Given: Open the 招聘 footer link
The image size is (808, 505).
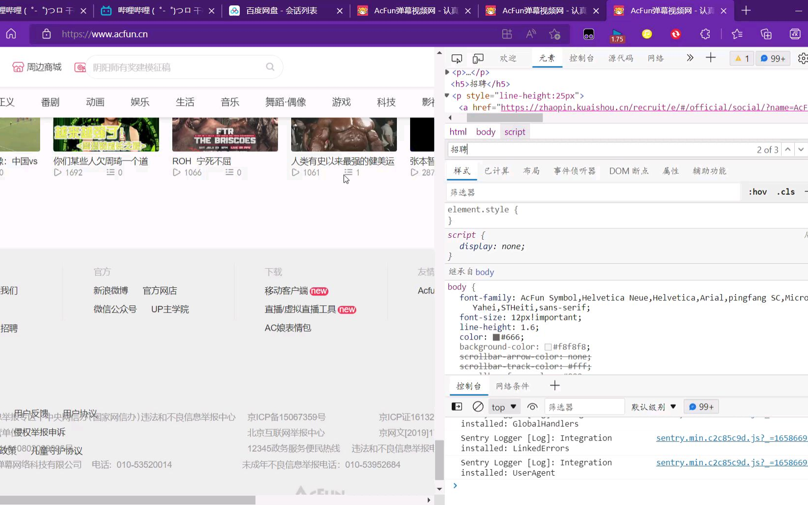Looking at the screenshot, I should [x=9, y=328].
